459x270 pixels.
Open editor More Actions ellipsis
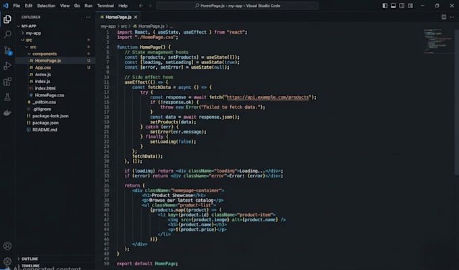point(452,17)
